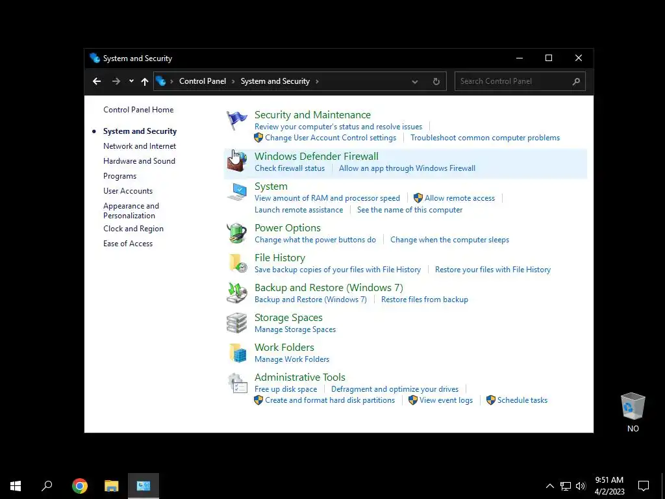
Task: Open recent locations dropdown arrow
Action: [x=131, y=81]
